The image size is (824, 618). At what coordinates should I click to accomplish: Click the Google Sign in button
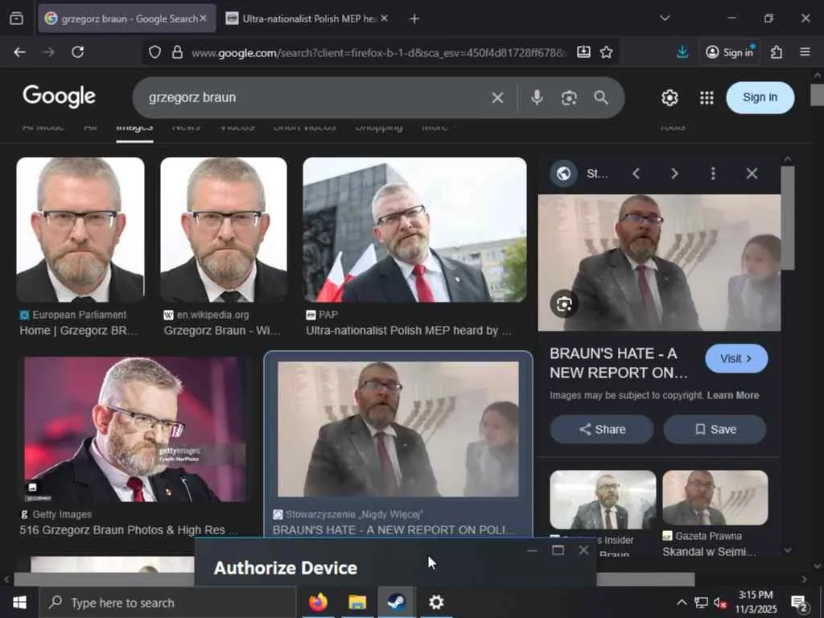pos(760,97)
